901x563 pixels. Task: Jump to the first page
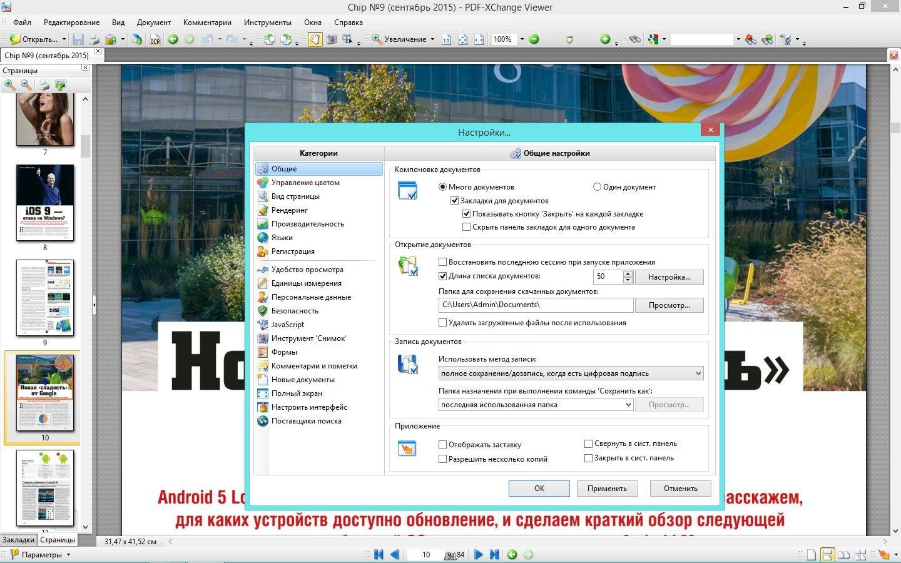tap(379, 554)
